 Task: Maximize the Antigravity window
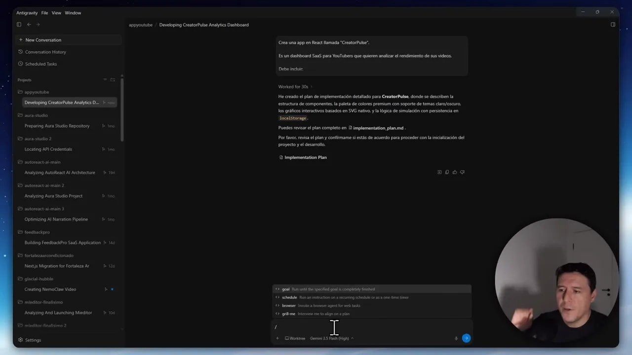[597, 12]
